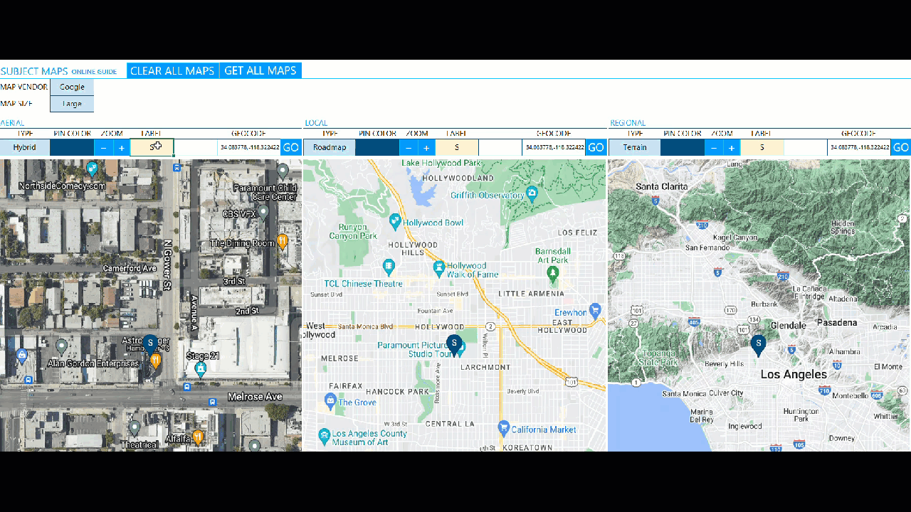Screen dimensions: 911x512
Task: Zoom in the Aerial map with plus
Action: point(122,148)
